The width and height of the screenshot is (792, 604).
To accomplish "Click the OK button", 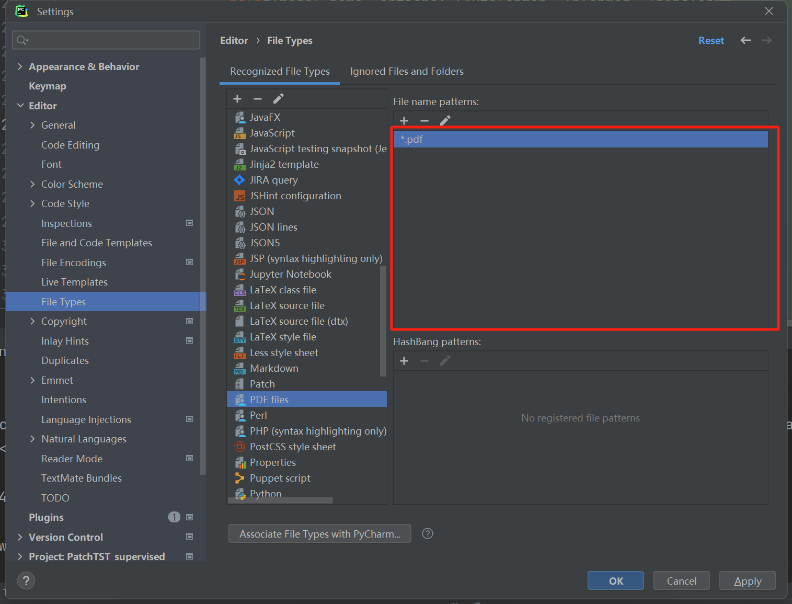I will 616,580.
